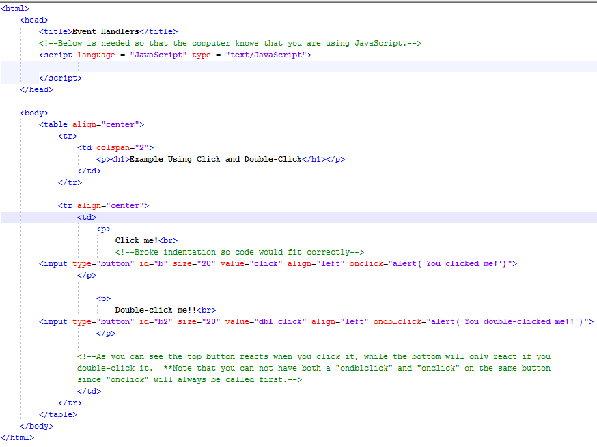Image resolution: width=597 pixels, height=447 pixels.
Task: Click the closing </table> tag
Action: [58, 415]
